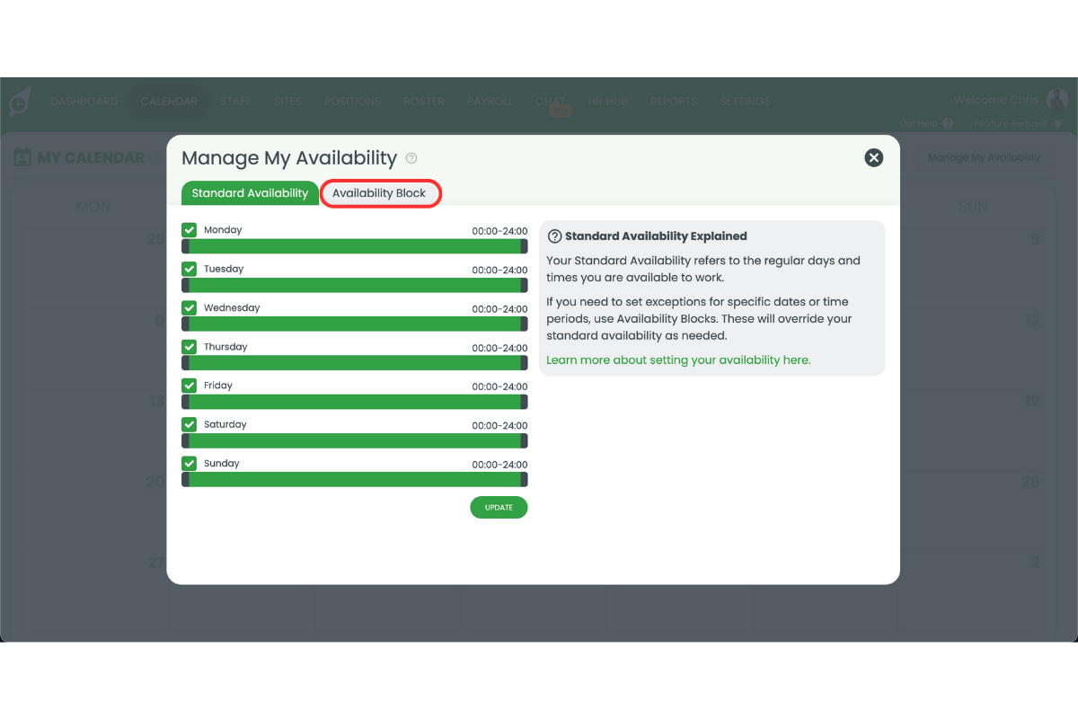Click the Feature Request lightbulb icon
Screen dimensions: 1078x719
(x=1057, y=123)
